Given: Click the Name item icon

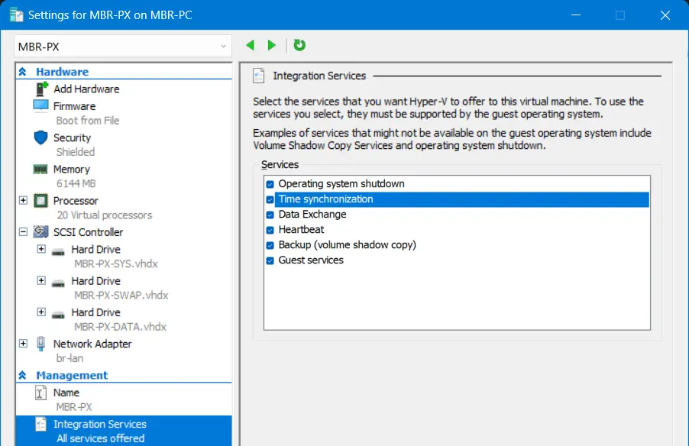Looking at the screenshot, I should tap(40, 393).
